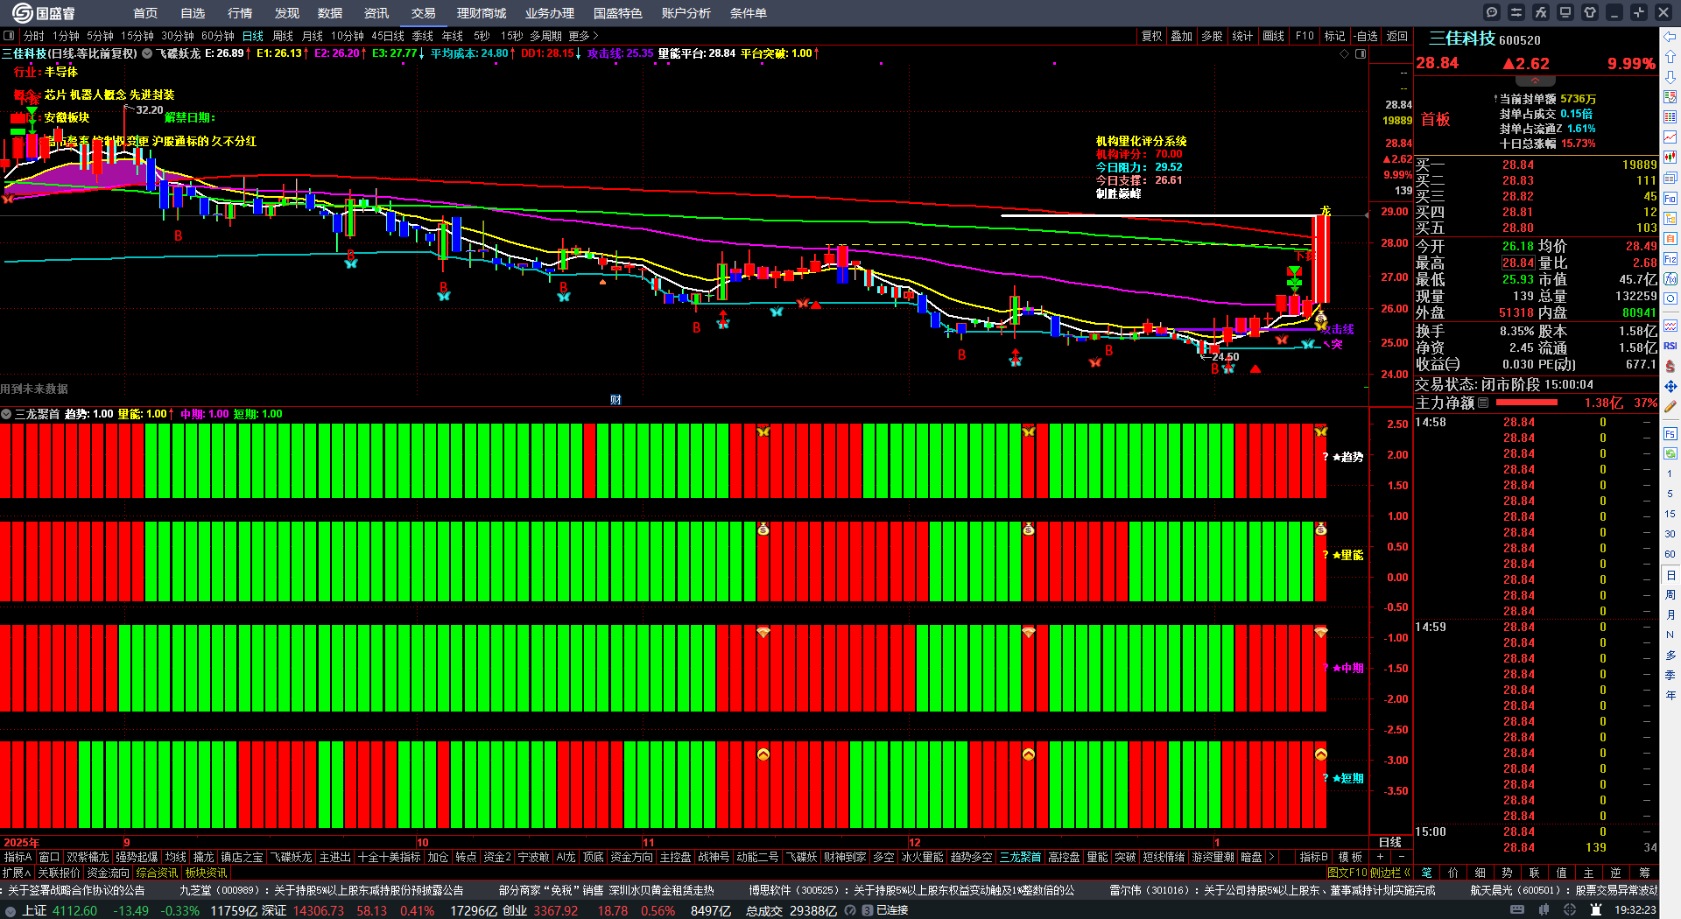Toggle the chart side panel icon at top left
The width and height of the screenshot is (1681, 919).
pyautogui.click(x=9, y=36)
